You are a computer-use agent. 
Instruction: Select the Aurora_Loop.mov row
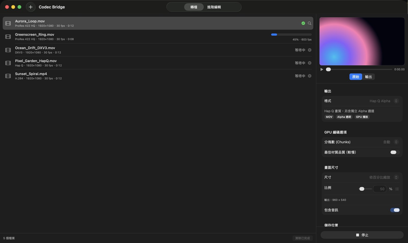pyautogui.click(x=158, y=23)
